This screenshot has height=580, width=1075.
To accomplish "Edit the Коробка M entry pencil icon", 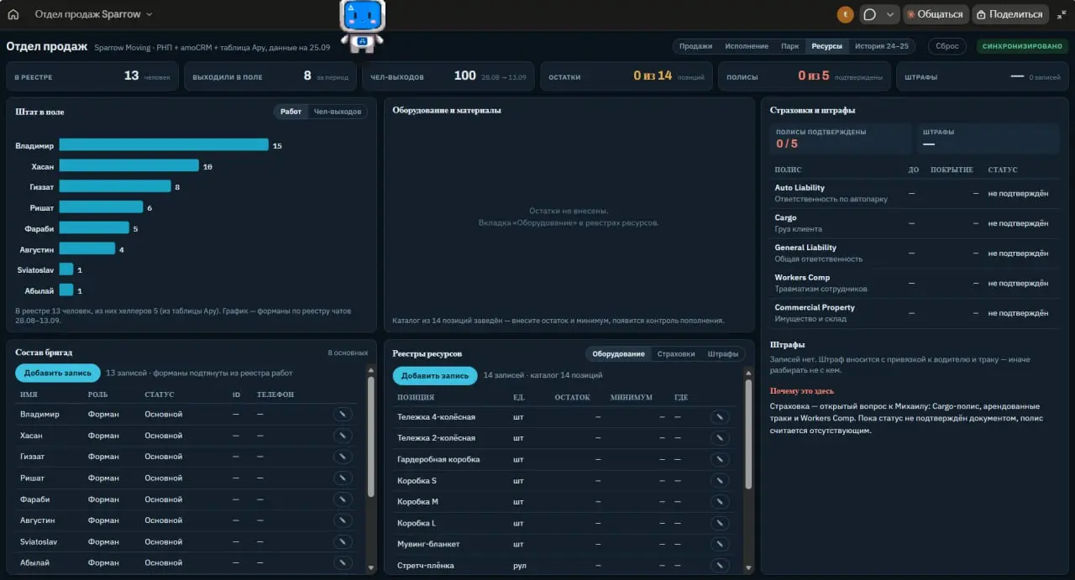I will click(x=720, y=502).
